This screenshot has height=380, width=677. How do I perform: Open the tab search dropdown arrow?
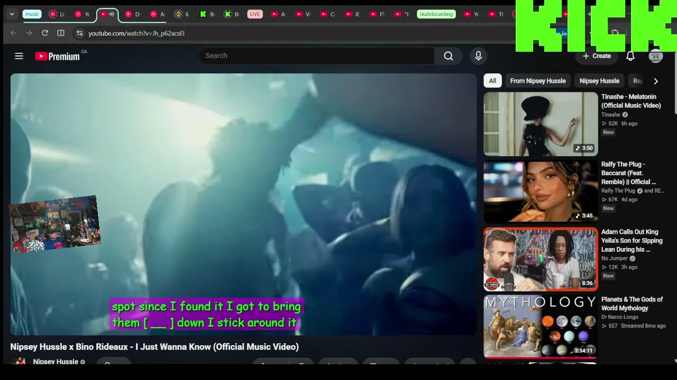(12, 14)
